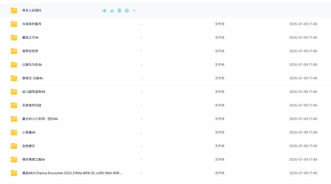Viewport: 331px width, 184px height.
Task: Click the folder icon of 致埃文·汉森4k
Action: pos(14,78)
